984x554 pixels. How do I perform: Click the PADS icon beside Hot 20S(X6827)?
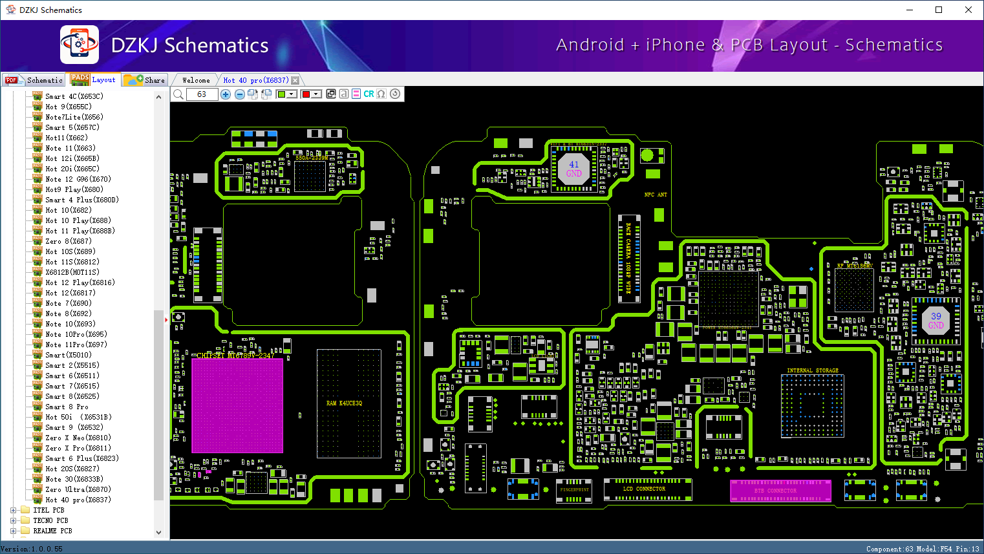[x=37, y=469]
